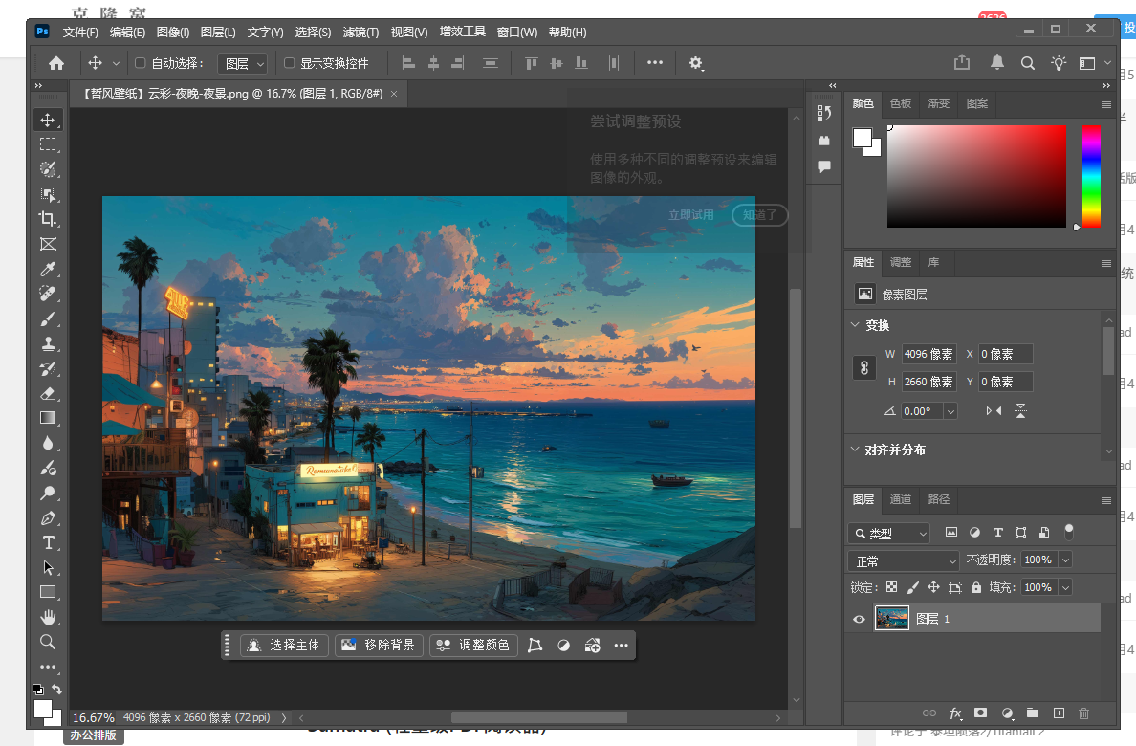This screenshot has height=746, width=1136.
Task: Select the Rectangular Marquee tool
Action: pos(48,144)
